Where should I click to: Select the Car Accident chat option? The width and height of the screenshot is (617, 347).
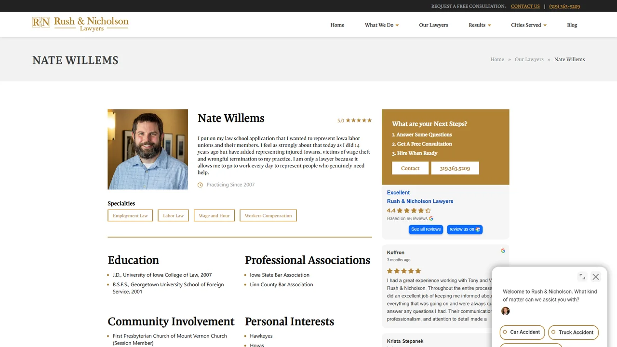point(522,332)
